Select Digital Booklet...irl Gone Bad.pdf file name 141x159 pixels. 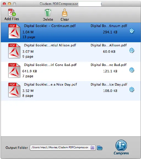coord(50,65)
